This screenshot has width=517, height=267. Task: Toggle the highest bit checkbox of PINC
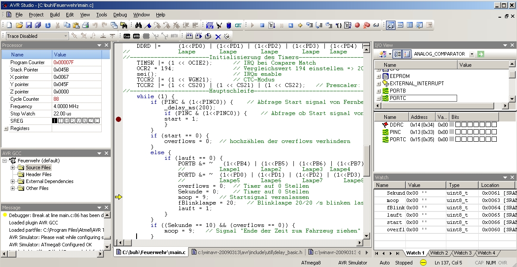pos(458,132)
